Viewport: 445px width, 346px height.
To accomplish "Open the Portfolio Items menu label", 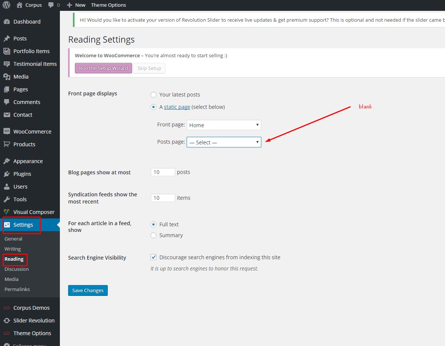I will [31, 51].
